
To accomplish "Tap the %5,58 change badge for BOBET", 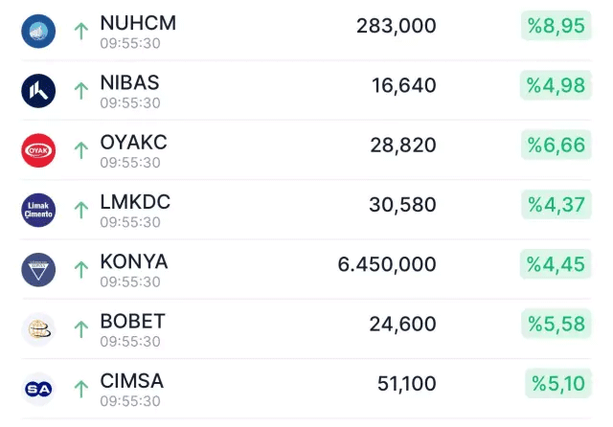I will 556,325.
